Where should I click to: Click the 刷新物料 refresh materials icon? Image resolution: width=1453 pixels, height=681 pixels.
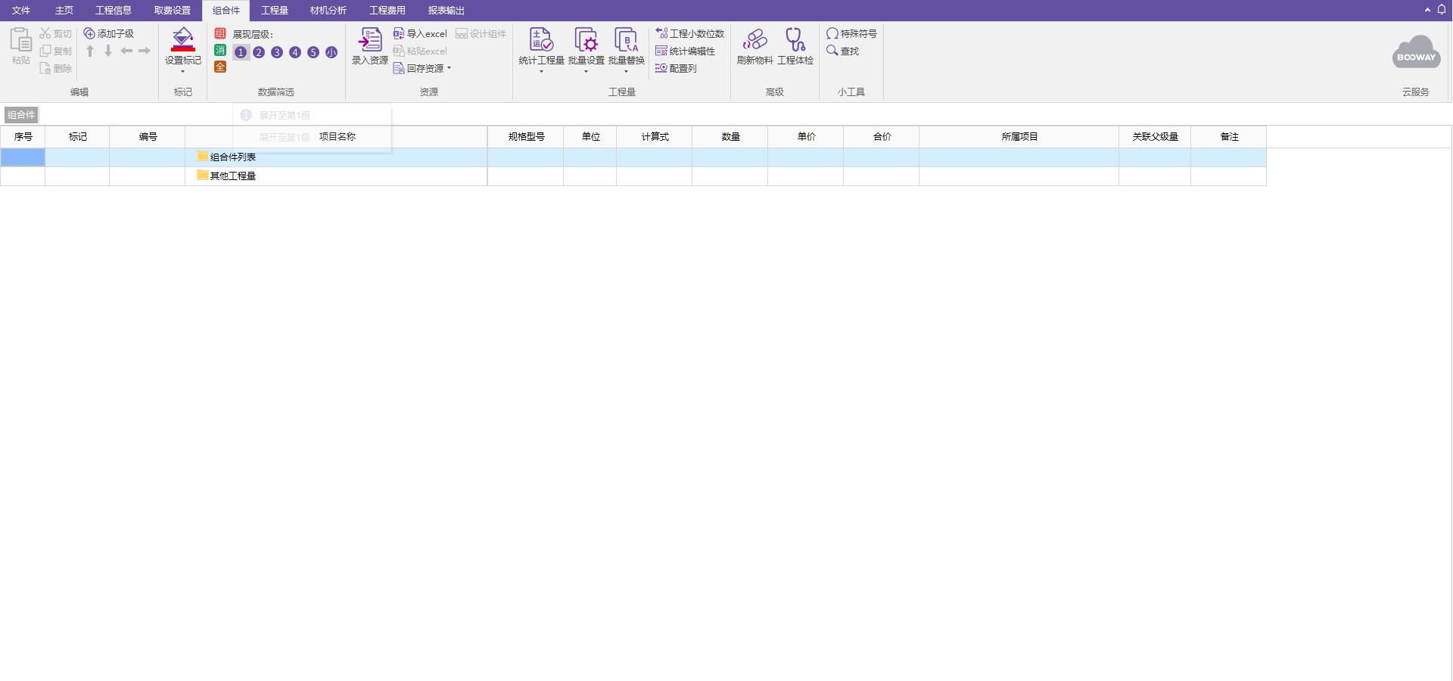pyautogui.click(x=755, y=39)
